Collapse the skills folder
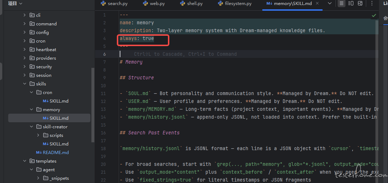Image resolution: width=388 pixels, height=183 pixels. tap(25, 84)
